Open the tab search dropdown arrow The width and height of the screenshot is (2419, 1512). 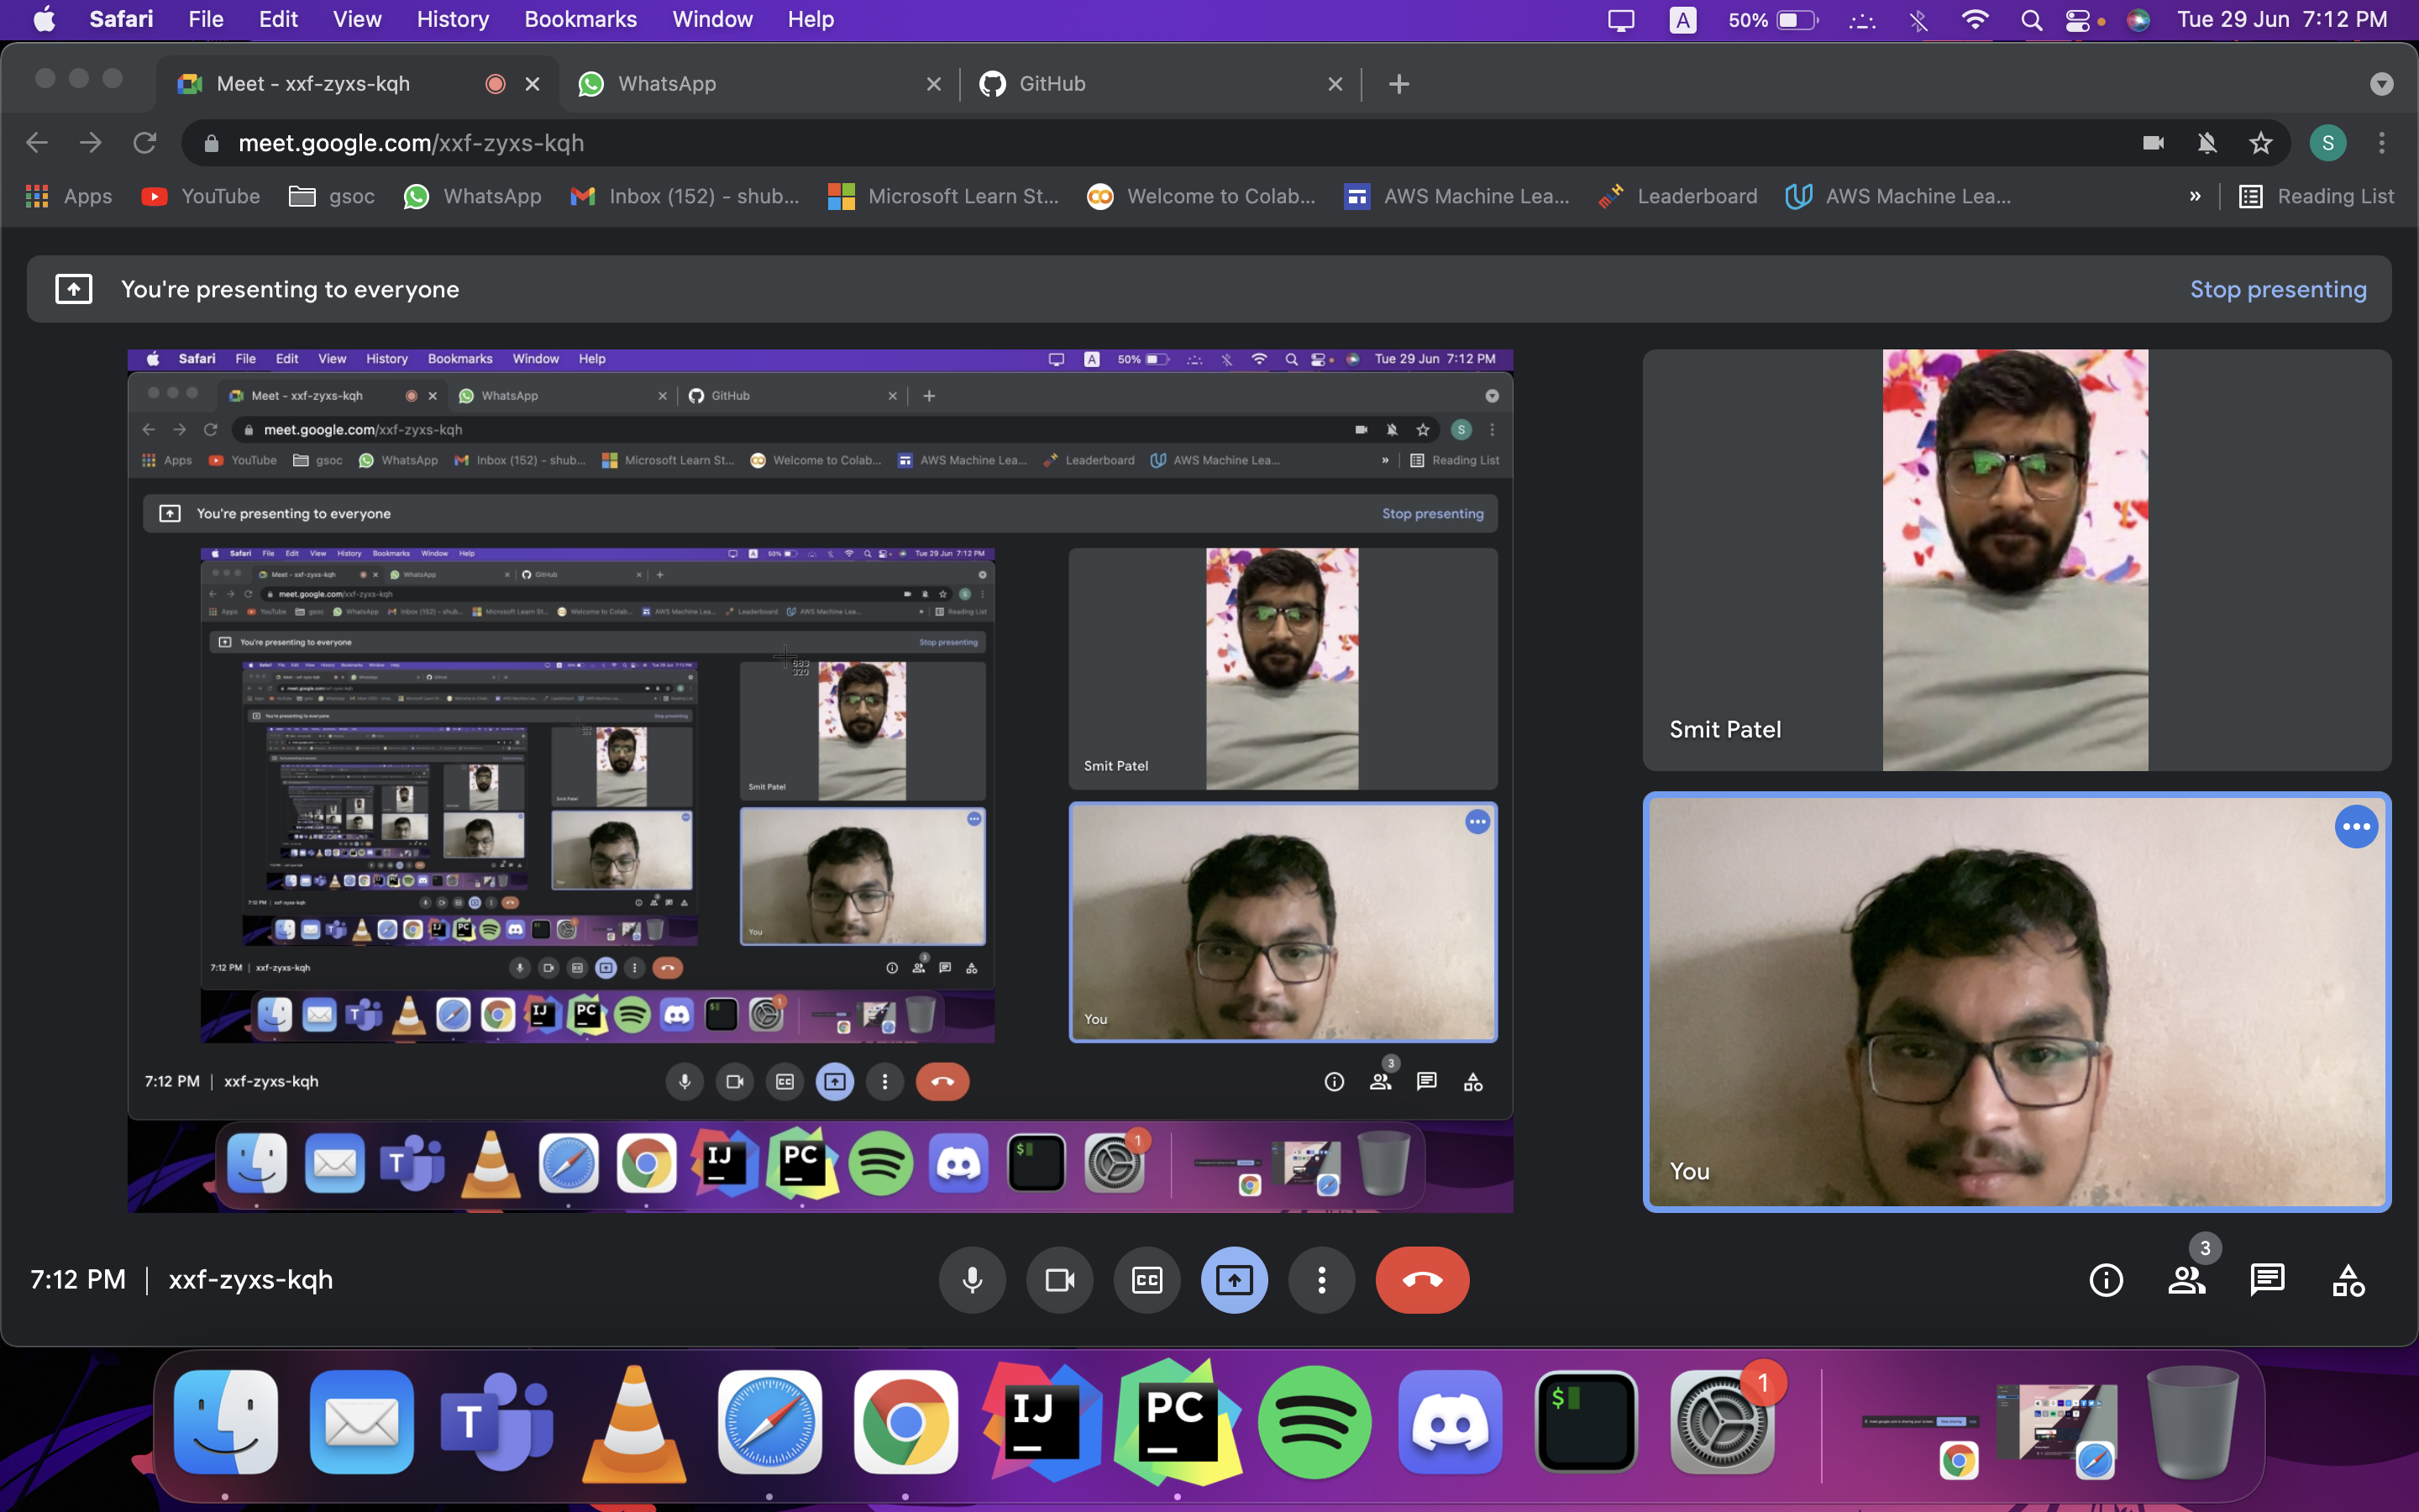(2381, 84)
